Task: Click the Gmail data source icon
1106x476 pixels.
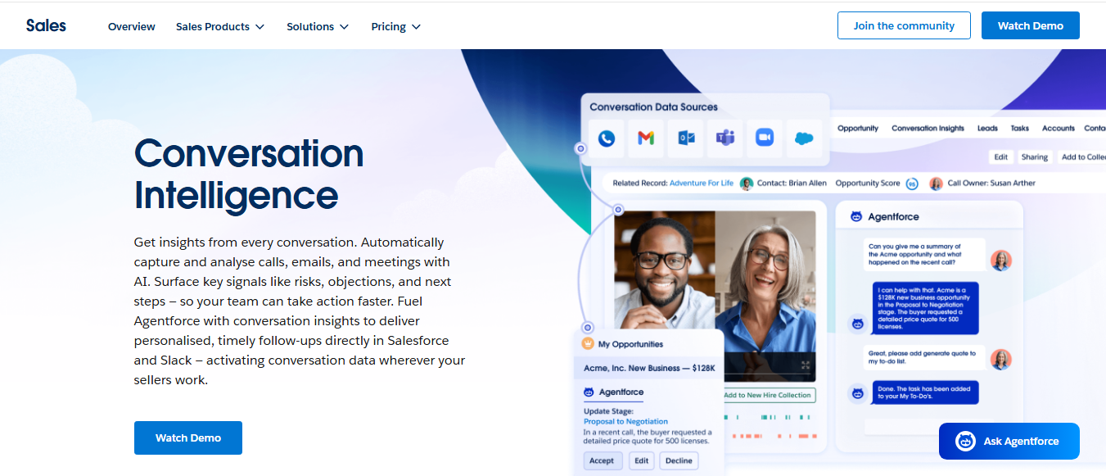Action: (645, 138)
